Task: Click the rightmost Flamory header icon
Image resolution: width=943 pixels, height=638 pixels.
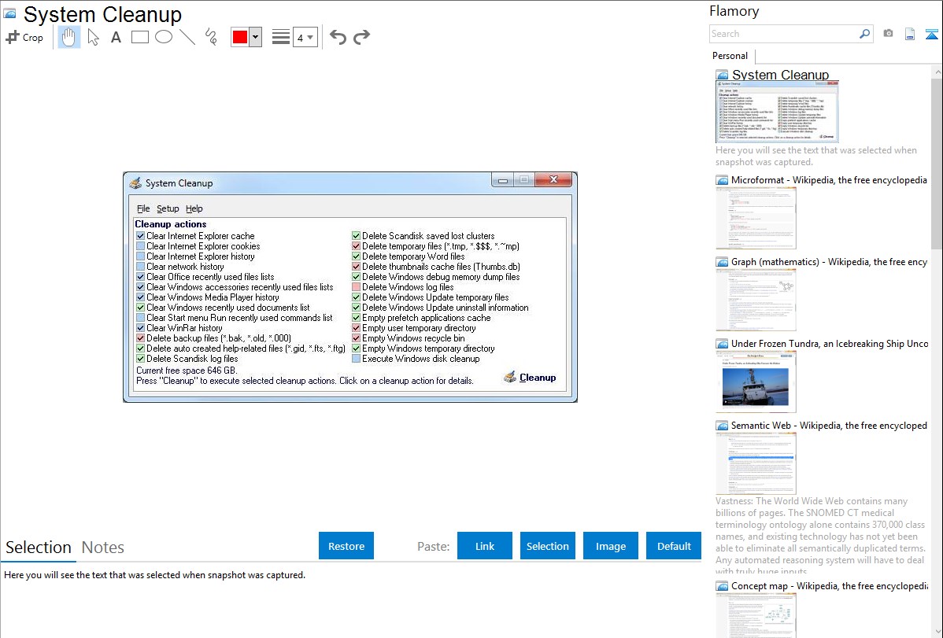Action: (931, 34)
